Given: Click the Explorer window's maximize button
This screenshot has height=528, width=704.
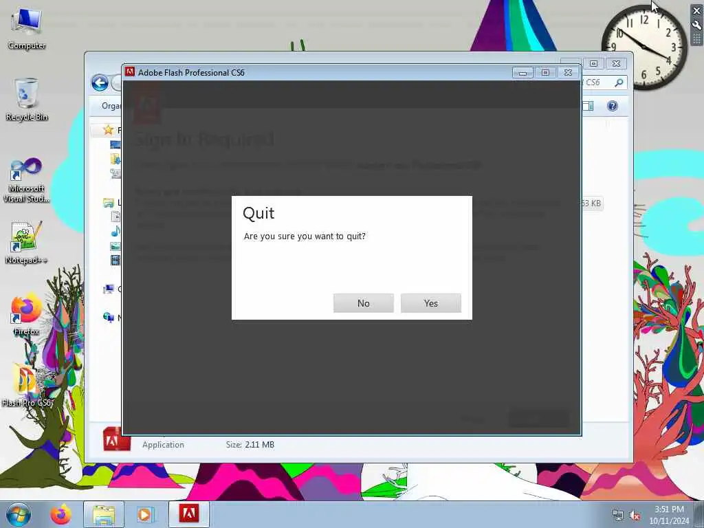Looking at the screenshot, I should pos(593,64).
